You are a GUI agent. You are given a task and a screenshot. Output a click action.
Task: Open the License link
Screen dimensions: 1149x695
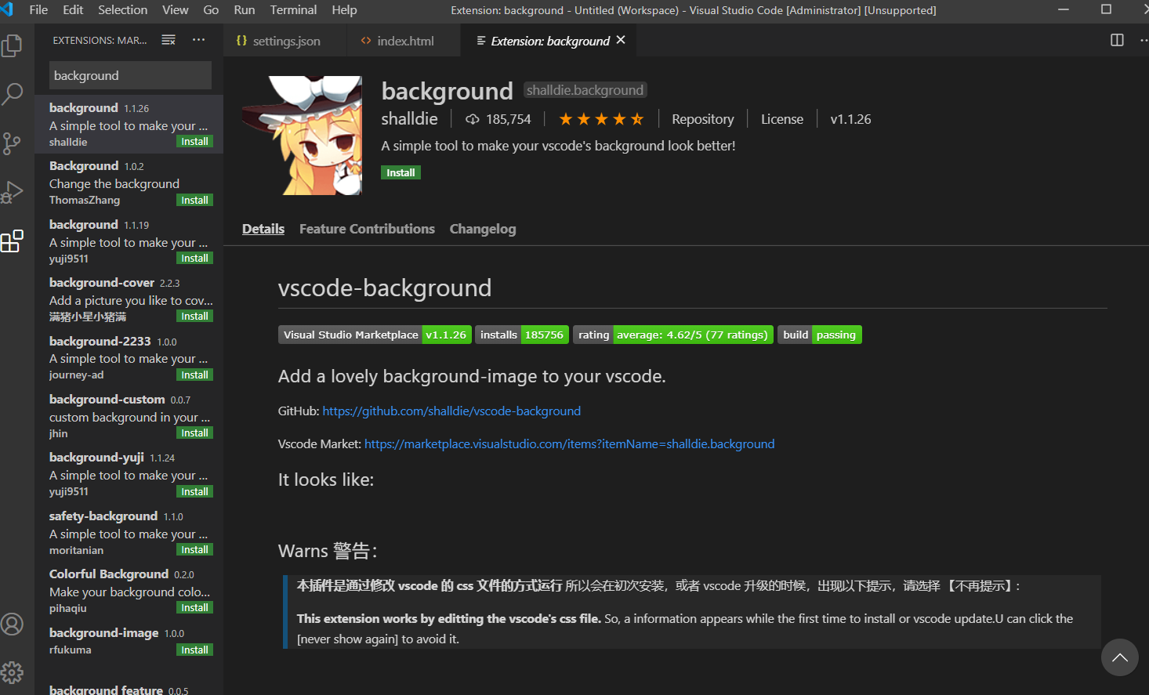click(782, 119)
